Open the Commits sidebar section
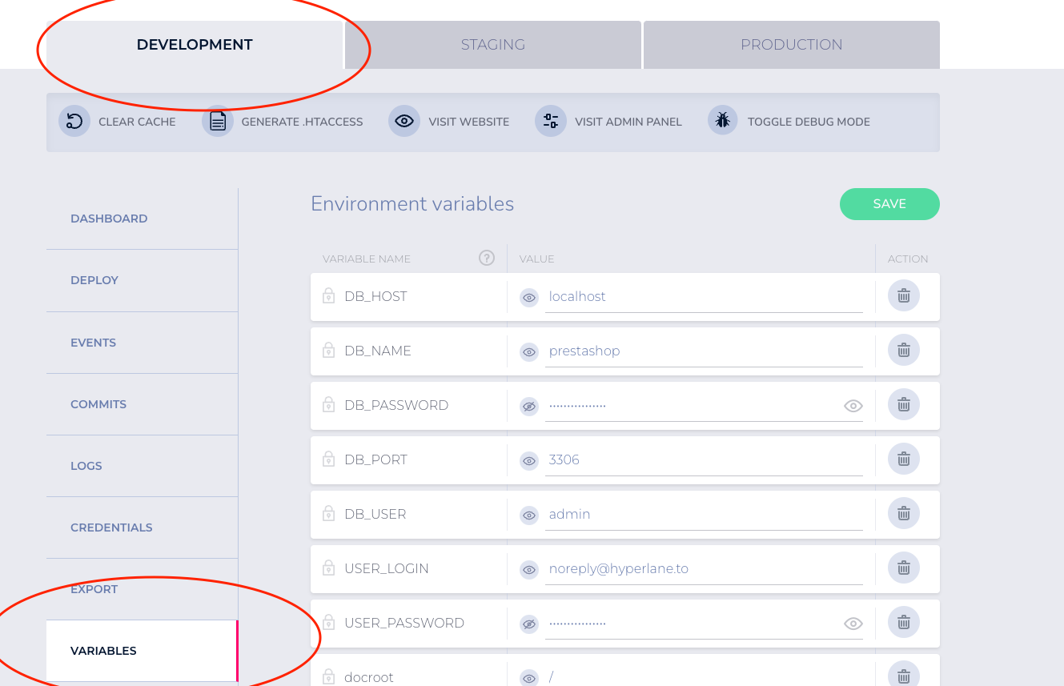This screenshot has width=1064, height=686. pyautogui.click(x=142, y=404)
